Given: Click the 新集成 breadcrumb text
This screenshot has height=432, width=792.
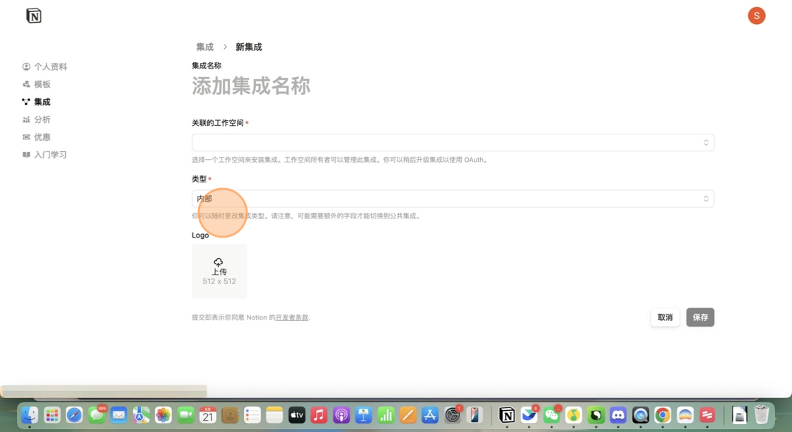Looking at the screenshot, I should (248, 47).
